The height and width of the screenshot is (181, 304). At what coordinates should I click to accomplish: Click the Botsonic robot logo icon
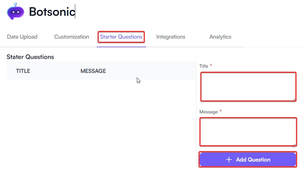point(15,12)
